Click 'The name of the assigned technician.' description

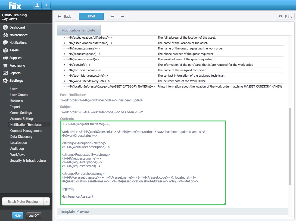(182, 70)
